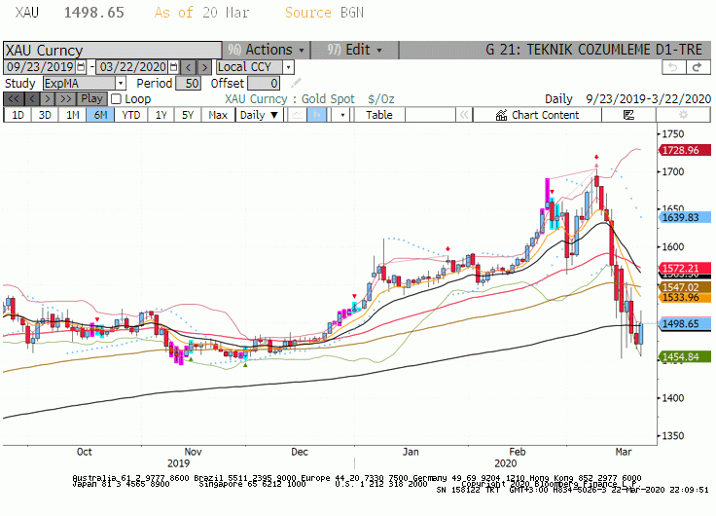Click the redo arrow icon
Image resolution: width=716 pixels, height=516 pixels.
coord(698,67)
